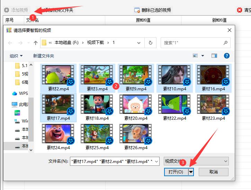The height and width of the screenshot is (190, 251).
Task: Select the Win drive in the sidebar
Action: [21, 121]
